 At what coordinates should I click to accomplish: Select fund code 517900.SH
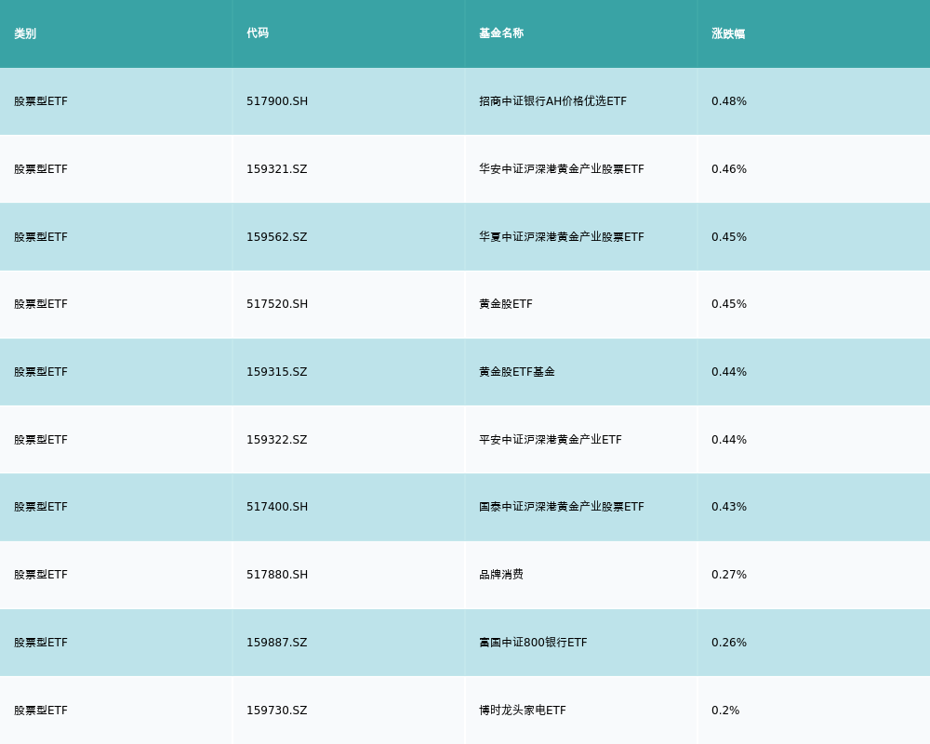277,100
